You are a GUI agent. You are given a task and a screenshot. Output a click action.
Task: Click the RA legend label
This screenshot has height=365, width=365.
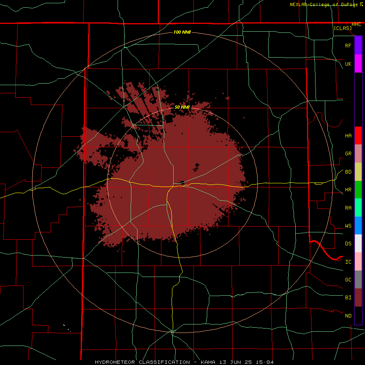(x=348, y=208)
